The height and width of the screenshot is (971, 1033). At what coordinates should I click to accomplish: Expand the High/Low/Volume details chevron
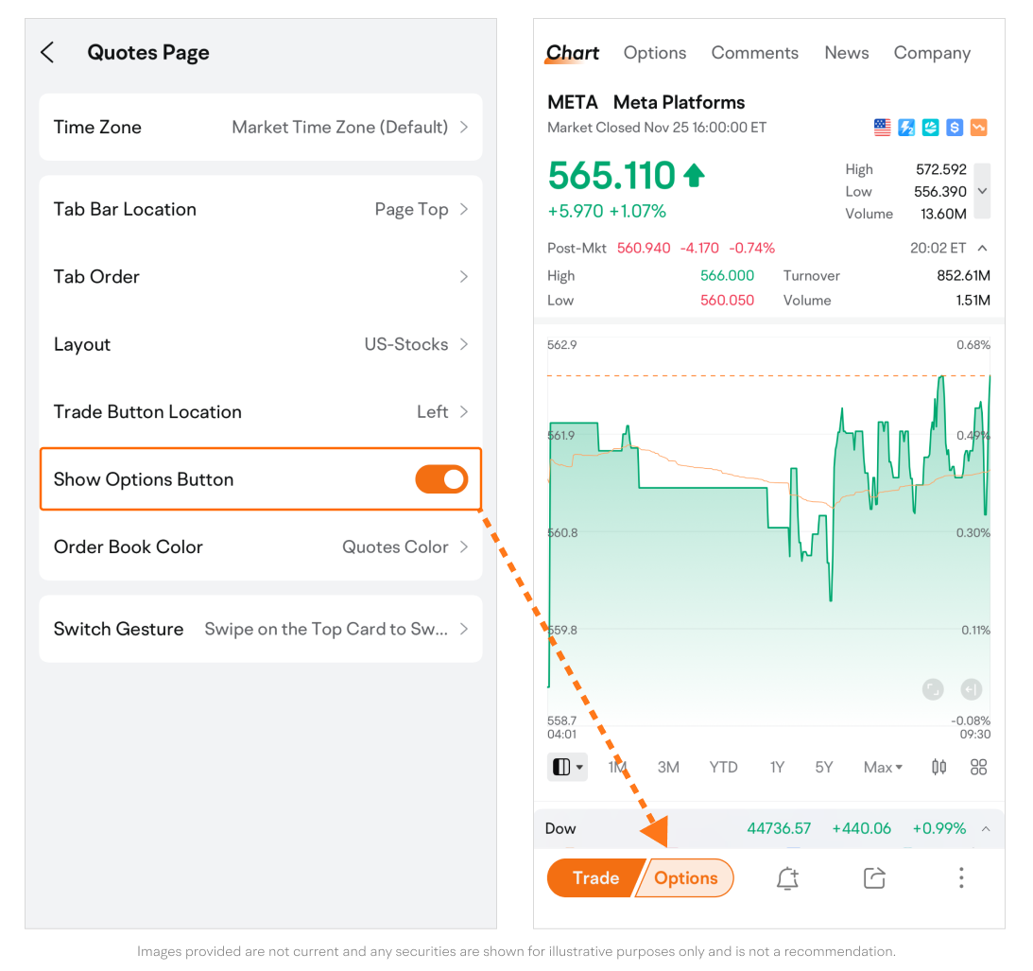click(x=982, y=191)
